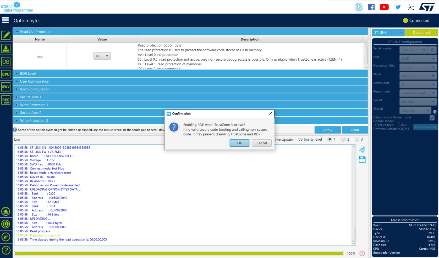This screenshot has width=439, height=258.
Task: Click the log scrollbar down arrow
Action: [x=354, y=244]
